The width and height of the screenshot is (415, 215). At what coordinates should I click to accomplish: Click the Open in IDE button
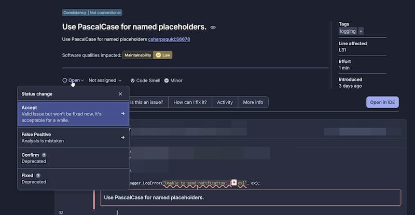(x=382, y=102)
